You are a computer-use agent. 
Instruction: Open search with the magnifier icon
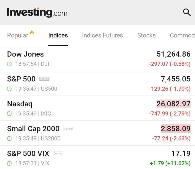click(187, 12)
